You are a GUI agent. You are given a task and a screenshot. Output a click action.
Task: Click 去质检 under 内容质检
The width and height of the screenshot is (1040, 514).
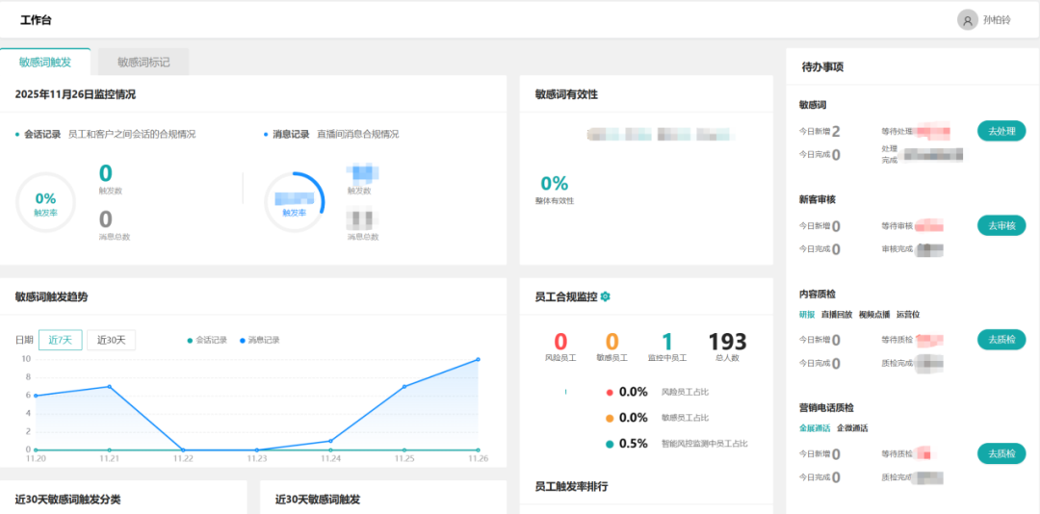point(1001,339)
